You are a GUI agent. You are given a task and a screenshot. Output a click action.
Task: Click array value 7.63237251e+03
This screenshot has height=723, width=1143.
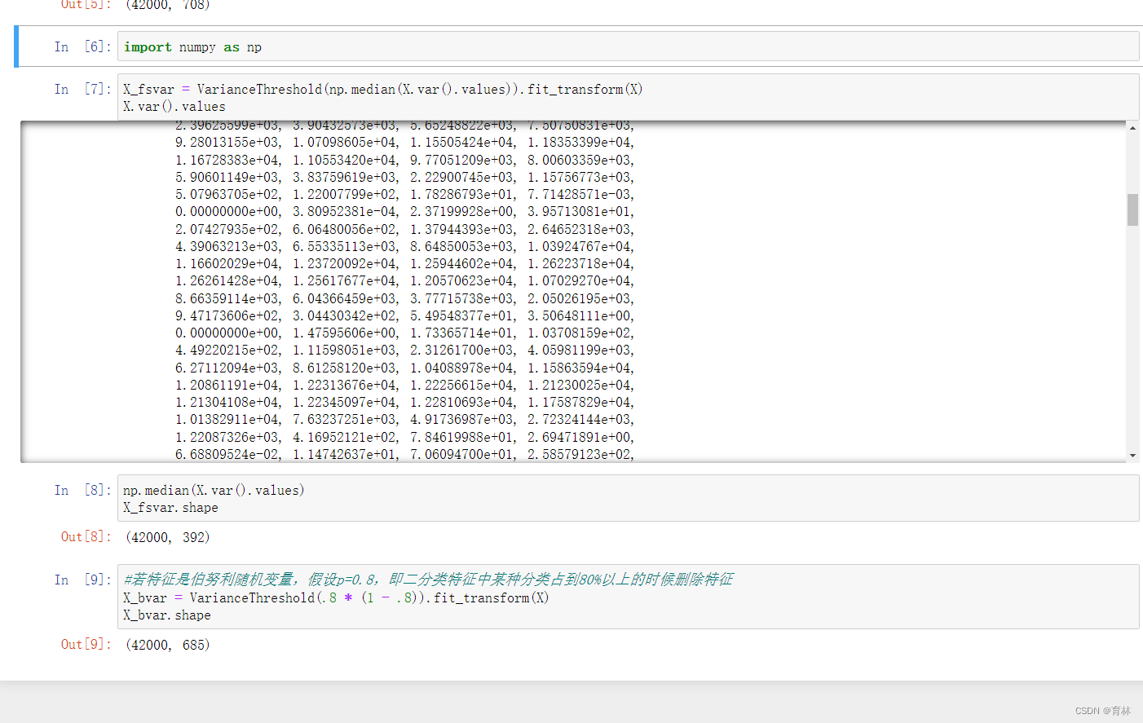(x=345, y=420)
